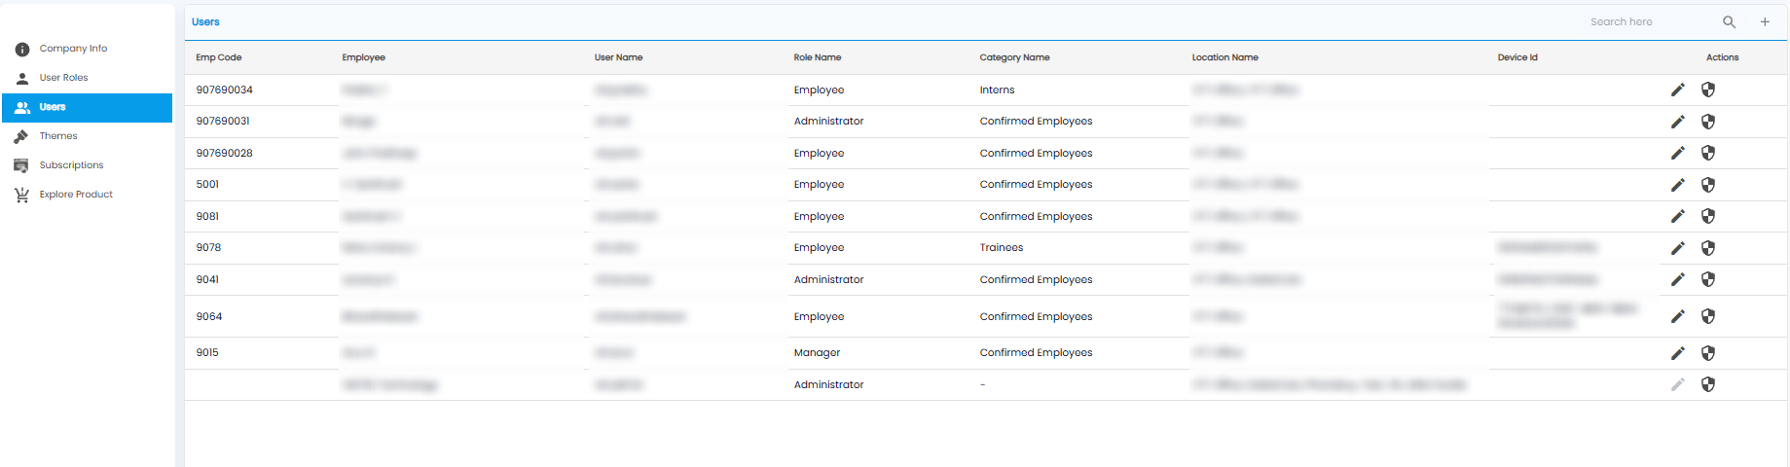The height and width of the screenshot is (467, 1790).
Task: Click Administrator role for Emp Code 9041
Action: tap(828, 279)
